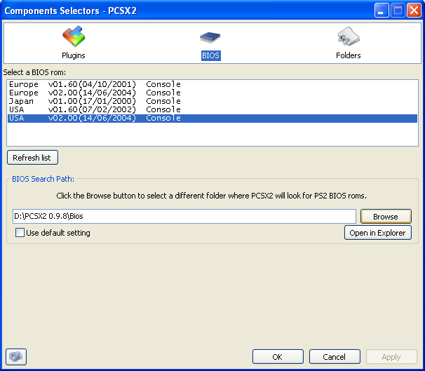Select Europe v01.60 (04/10/2001) BIOS
Viewport: 425px width, 371px height.
[x=212, y=84]
